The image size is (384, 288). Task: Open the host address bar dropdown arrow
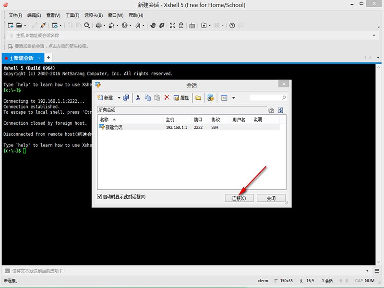coord(374,36)
